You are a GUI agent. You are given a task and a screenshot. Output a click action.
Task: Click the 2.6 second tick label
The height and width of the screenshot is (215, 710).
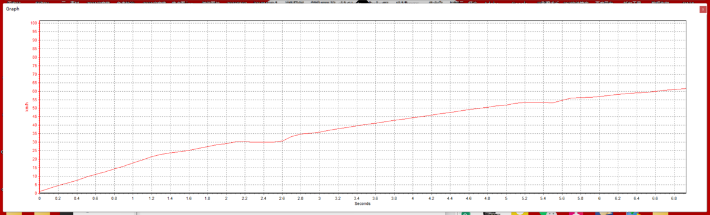(x=282, y=198)
